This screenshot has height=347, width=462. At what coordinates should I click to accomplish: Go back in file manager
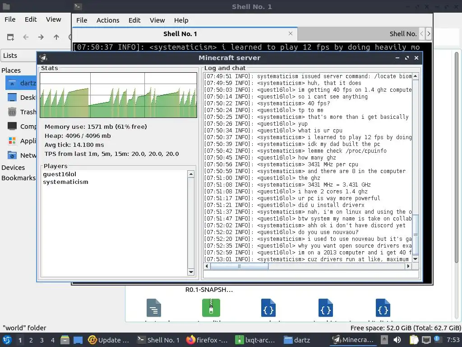[x=26, y=37]
